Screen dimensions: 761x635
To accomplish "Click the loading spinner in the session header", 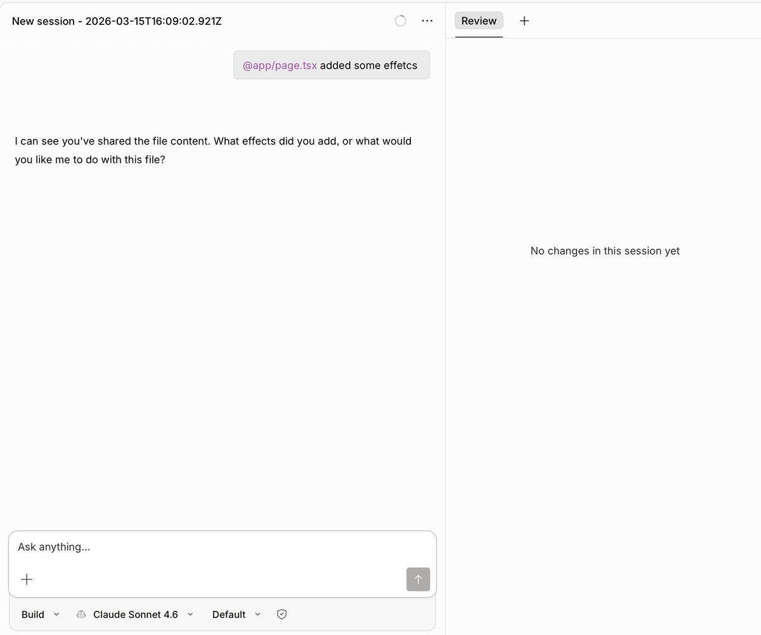I will [x=400, y=21].
